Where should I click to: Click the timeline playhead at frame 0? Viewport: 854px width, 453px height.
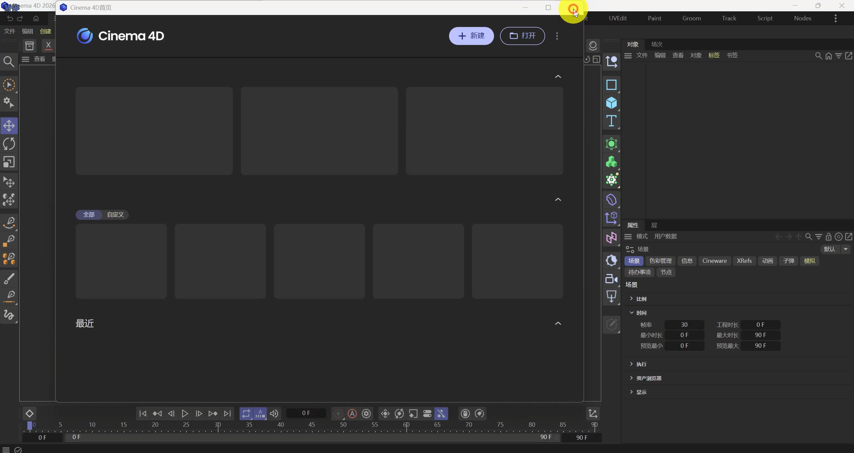click(x=29, y=425)
